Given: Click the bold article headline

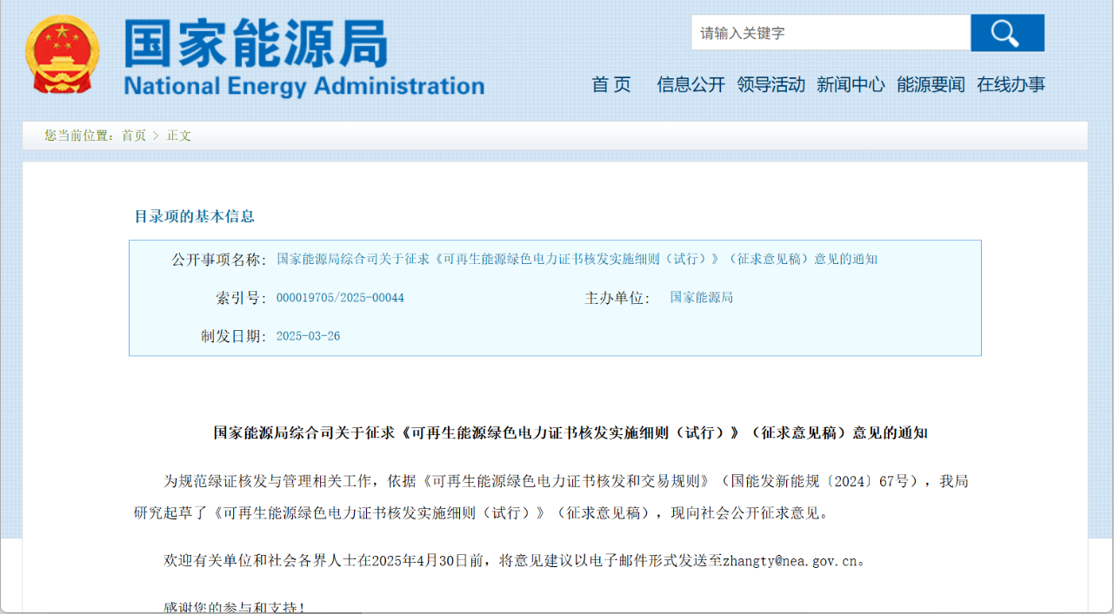Looking at the screenshot, I should 570,432.
